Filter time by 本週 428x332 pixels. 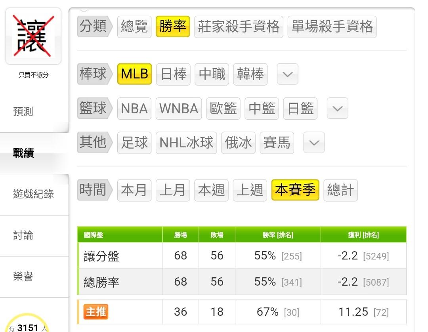pos(211,190)
